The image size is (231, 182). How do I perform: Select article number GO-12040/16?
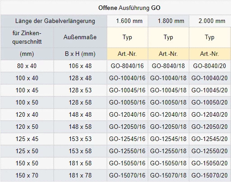[x=127, y=114]
